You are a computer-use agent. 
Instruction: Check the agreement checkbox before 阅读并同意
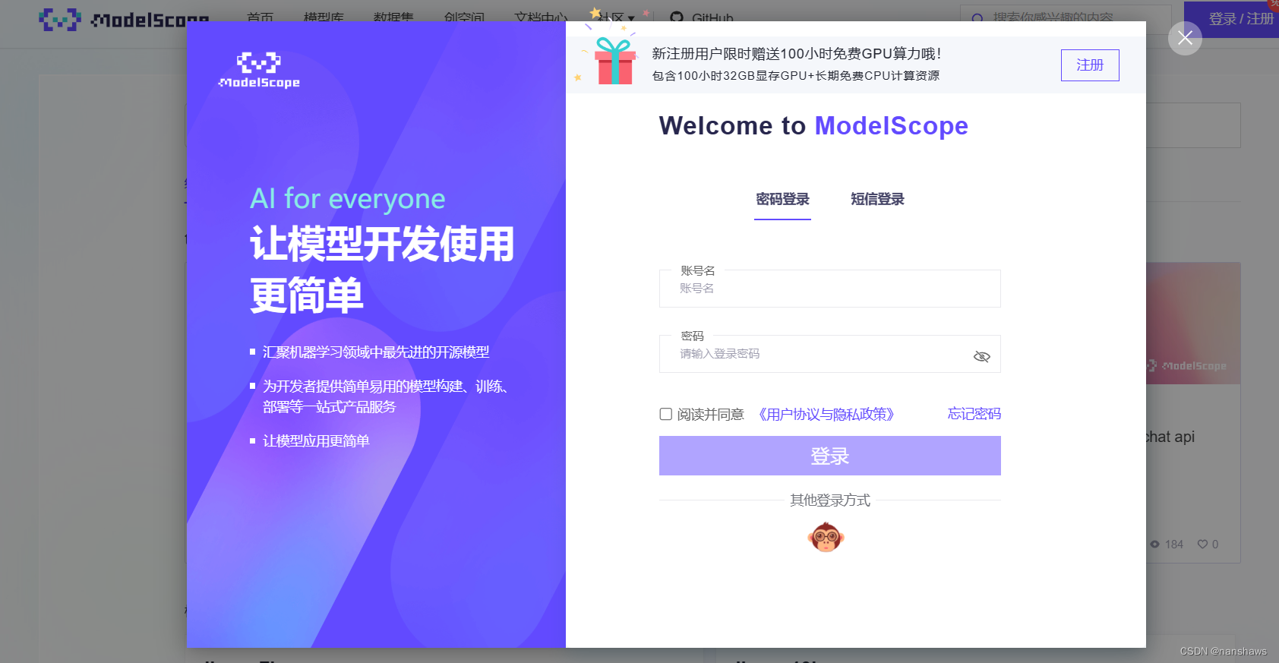(x=666, y=414)
